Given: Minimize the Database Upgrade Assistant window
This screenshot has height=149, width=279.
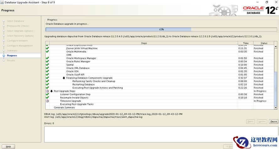Looking at the screenshot, I should coord(257,2).
